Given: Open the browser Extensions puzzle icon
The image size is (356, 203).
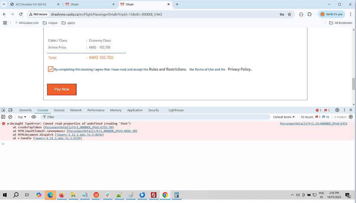Looking at the screenshot, I should pos(309,14).
